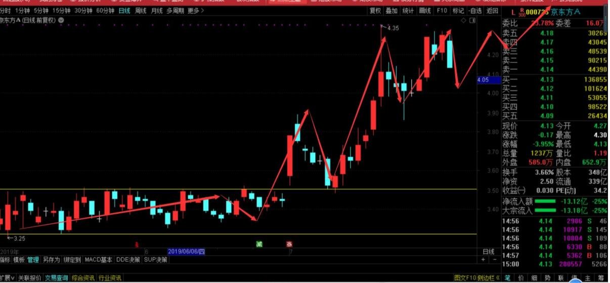Screen dimensions: 610x283
Task: Click the panel layout icon above the chart
Action: tap(472, 20)
